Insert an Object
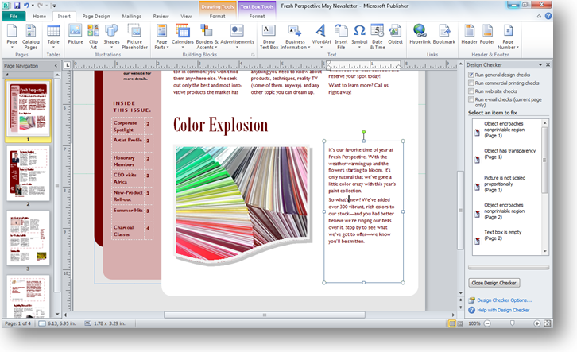This screenshot has height=352, width=577. tap(395, 35)
